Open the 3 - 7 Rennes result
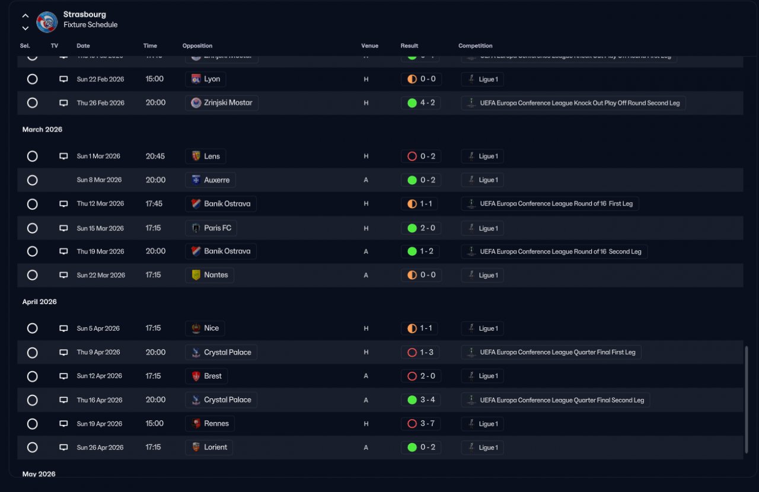This screenshot has height=492, width=759. 420,424
